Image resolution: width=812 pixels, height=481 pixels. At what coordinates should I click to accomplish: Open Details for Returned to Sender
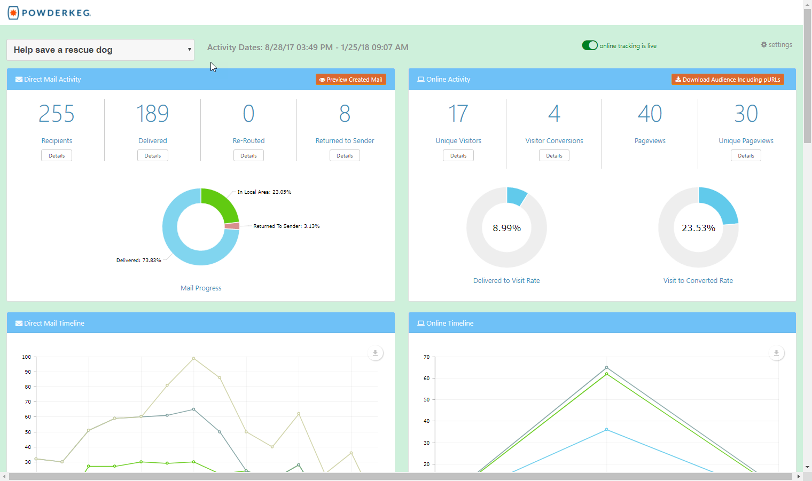tap(345, 155)
